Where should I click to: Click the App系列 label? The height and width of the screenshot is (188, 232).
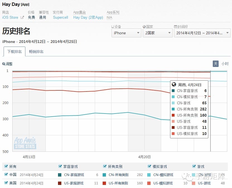pos(113,12)
